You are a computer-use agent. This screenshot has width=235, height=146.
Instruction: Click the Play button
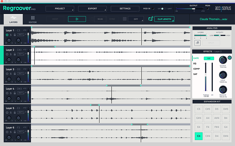pos(77,19)
